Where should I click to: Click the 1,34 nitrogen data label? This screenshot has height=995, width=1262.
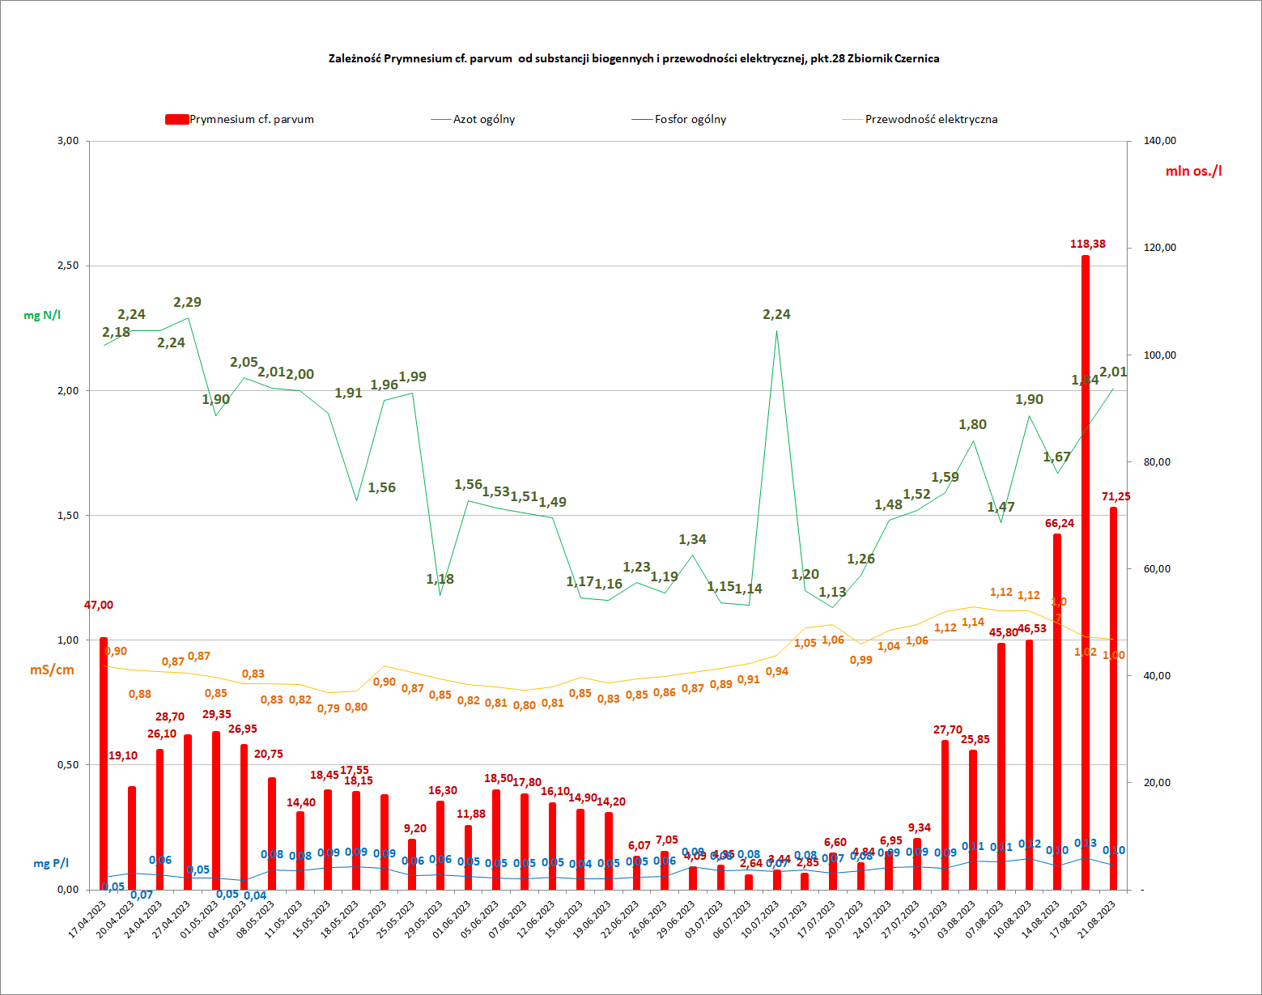(x=692, y=539)
